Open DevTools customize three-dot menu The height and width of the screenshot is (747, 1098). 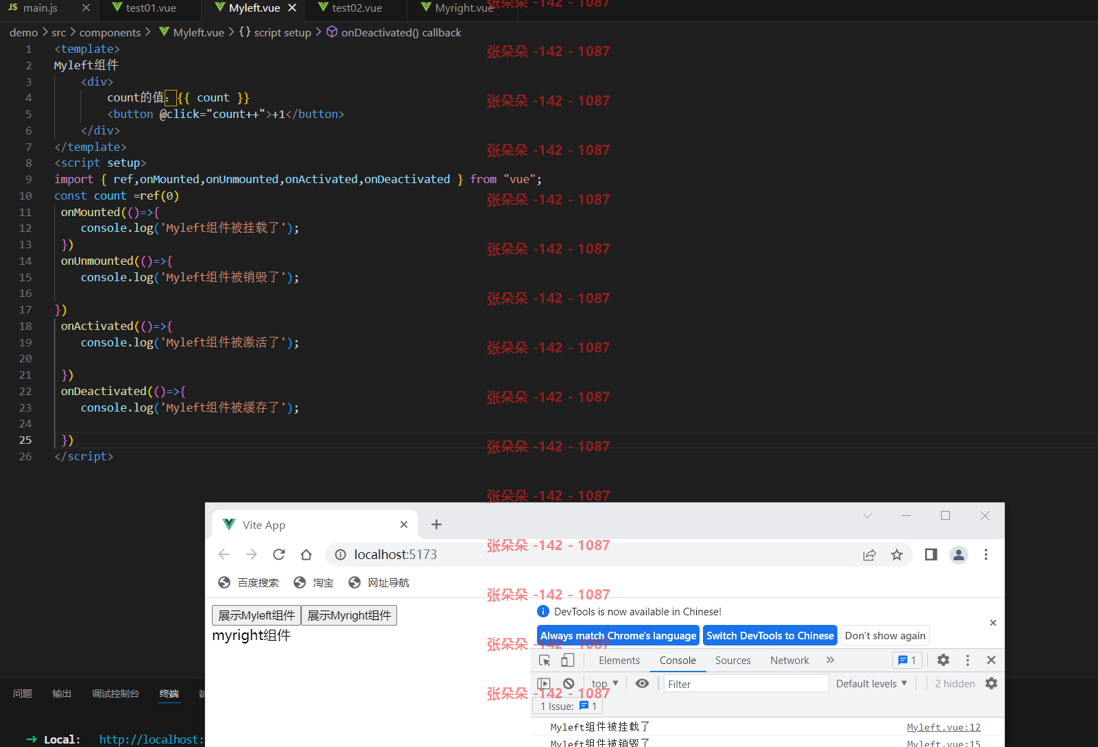point(968,660)
